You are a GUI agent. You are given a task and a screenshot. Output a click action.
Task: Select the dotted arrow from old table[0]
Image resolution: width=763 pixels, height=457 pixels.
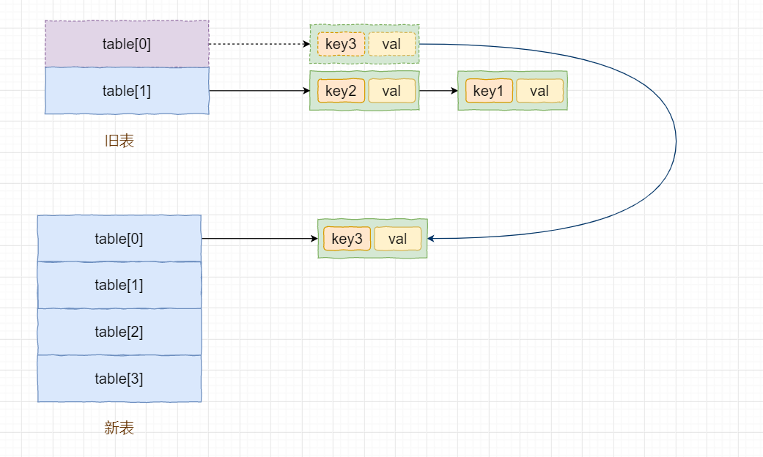(259, 44)
